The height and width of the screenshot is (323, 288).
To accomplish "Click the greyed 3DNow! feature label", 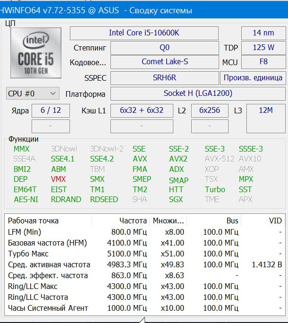I will pyautogui.click(x=64, y=149).
